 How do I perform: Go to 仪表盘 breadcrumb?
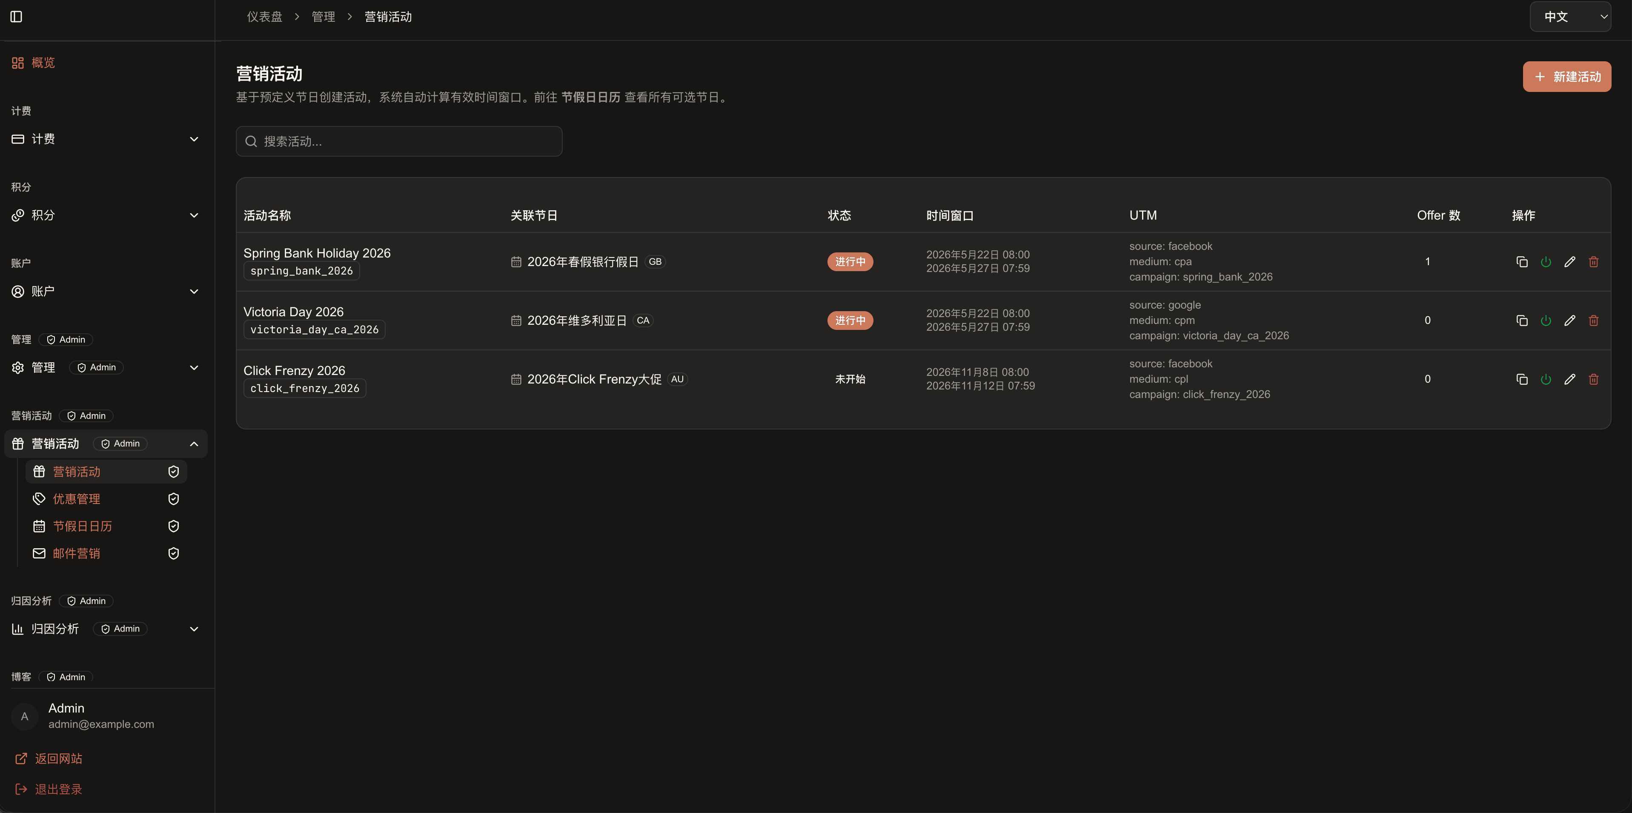264,17
